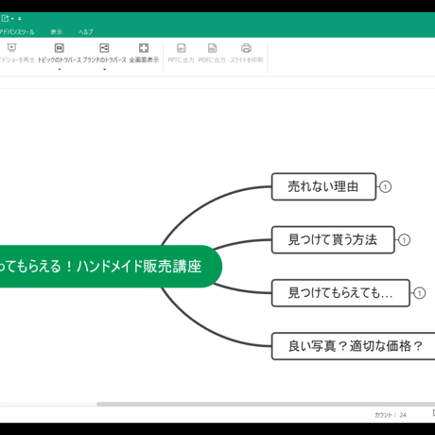Select the 見つけて貰う方法 topic
Image resolution: width=435 pixels, height=435 pixels.
[333, 240]
